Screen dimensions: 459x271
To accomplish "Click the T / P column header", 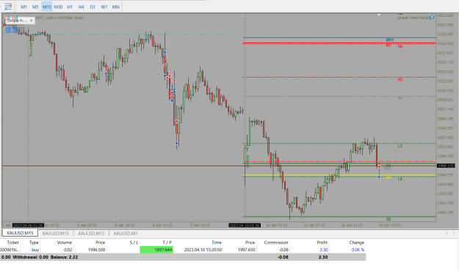I will click(167, 242).
